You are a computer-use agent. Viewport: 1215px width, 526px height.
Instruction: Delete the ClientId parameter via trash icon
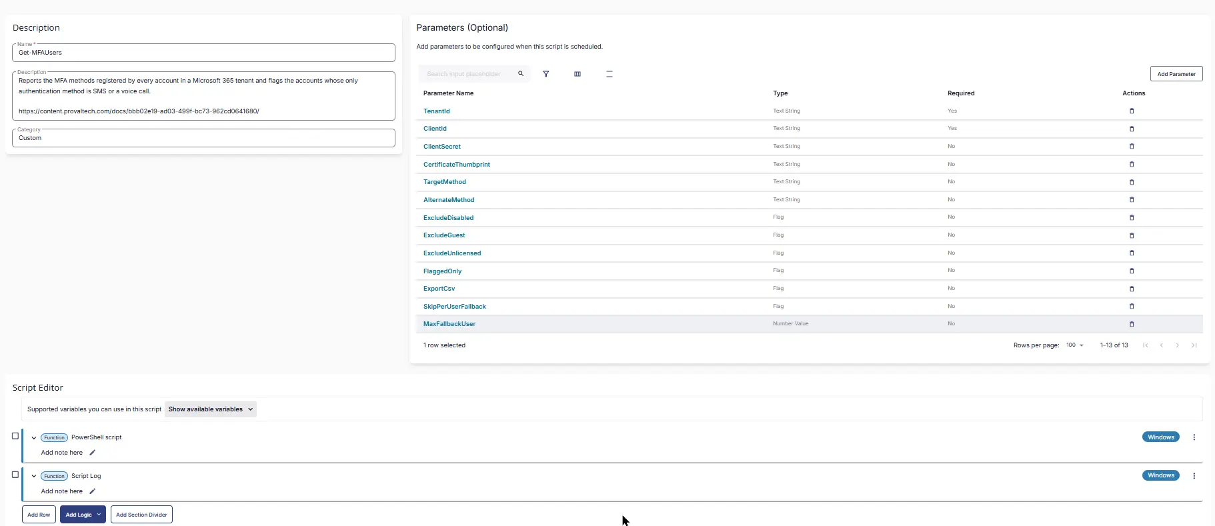click(x=1132, y=129)
